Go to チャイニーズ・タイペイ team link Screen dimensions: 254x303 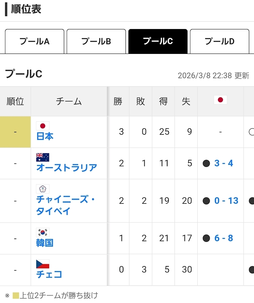tap(66, 205)
